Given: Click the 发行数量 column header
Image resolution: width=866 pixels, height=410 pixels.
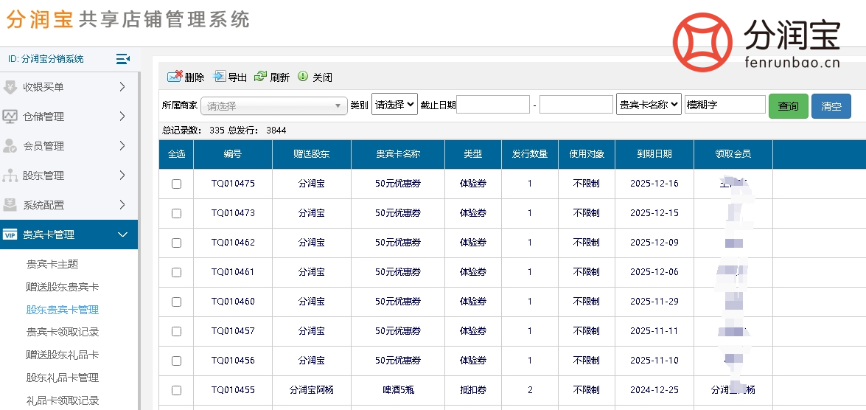Looking at the screenshot, I should click(530, 154).
